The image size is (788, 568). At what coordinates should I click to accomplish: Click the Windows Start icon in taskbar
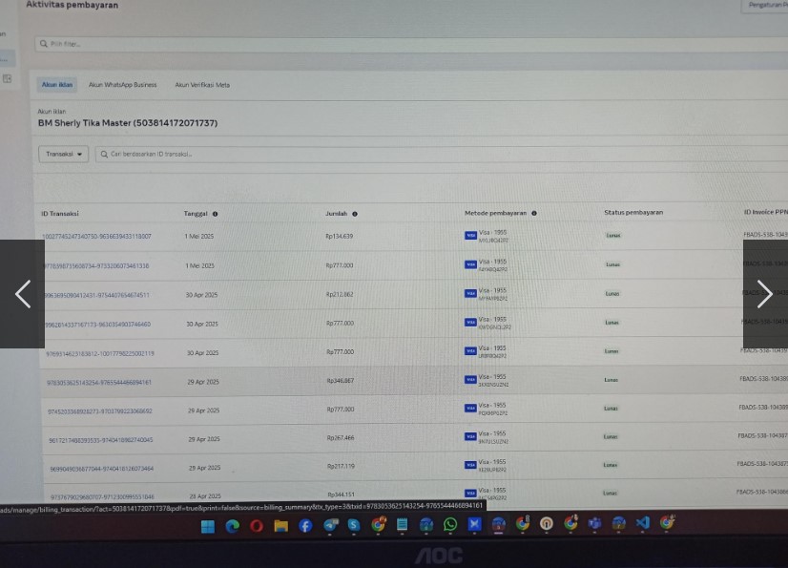click(x=207, y=525)
